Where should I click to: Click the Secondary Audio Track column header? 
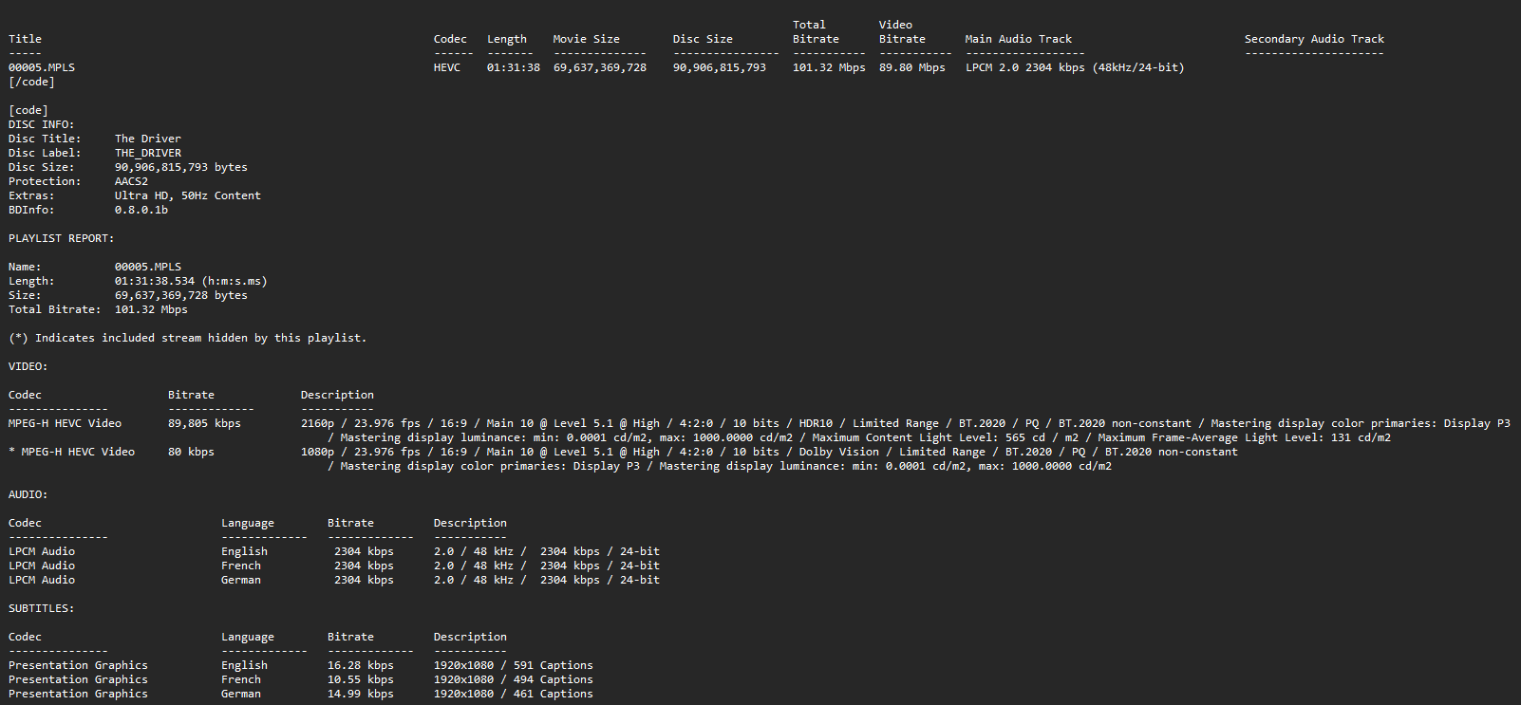[1314, 39]
